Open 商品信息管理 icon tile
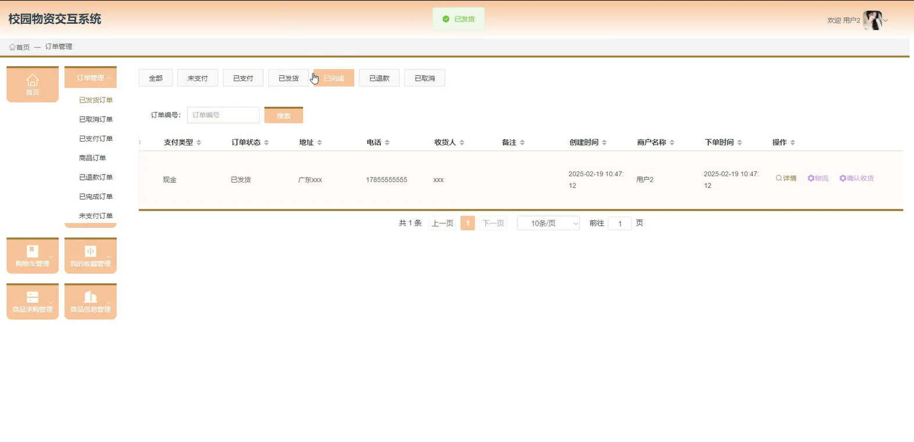This screenshot has width=914, height=442. [91, 301]
